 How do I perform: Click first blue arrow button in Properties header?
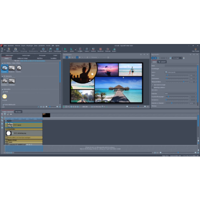point(152,58)
